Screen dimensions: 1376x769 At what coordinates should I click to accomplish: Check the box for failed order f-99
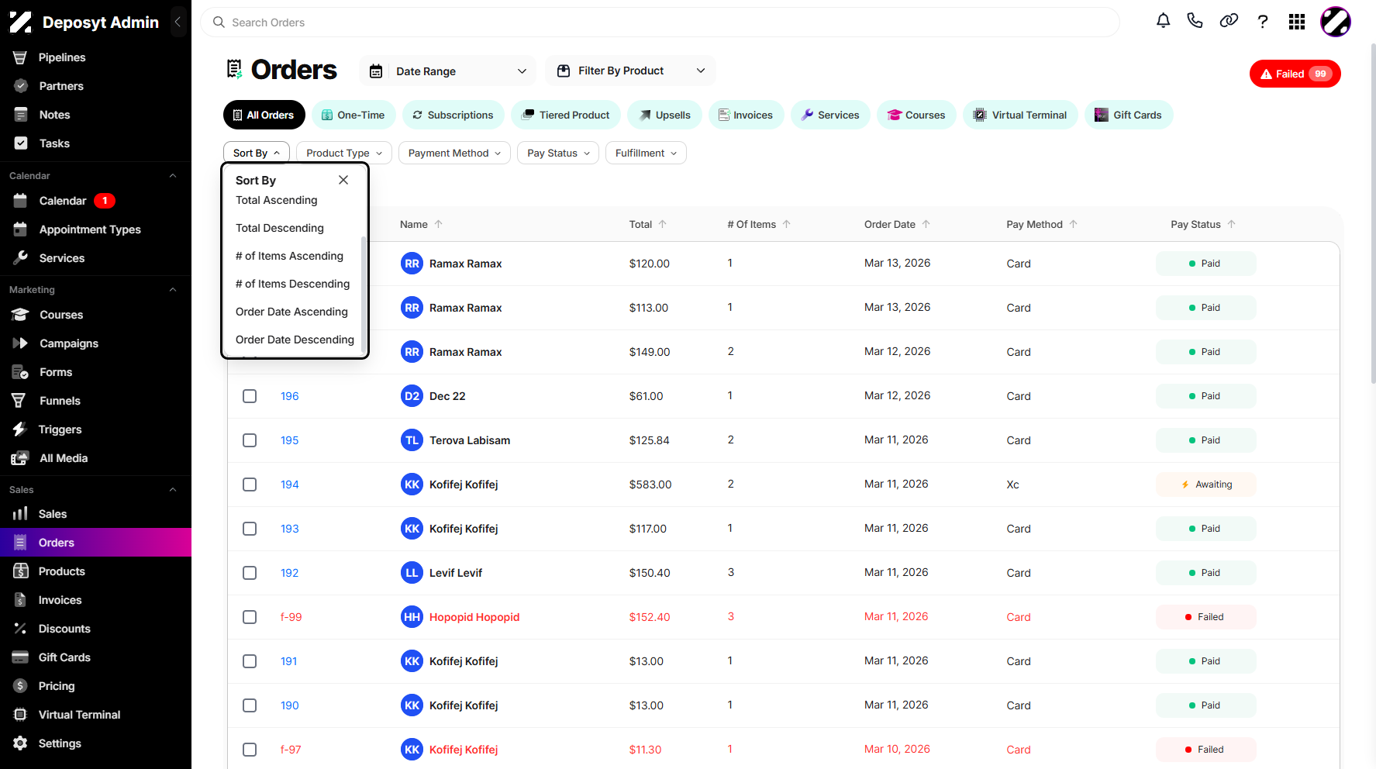250,617
